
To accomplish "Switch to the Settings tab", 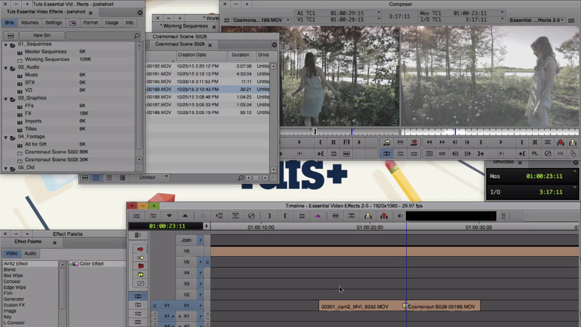I will tap(53, 23).
